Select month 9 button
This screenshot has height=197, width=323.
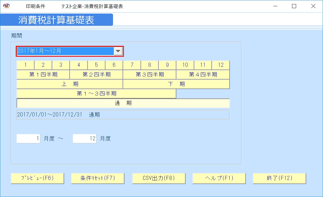point(167,65)
